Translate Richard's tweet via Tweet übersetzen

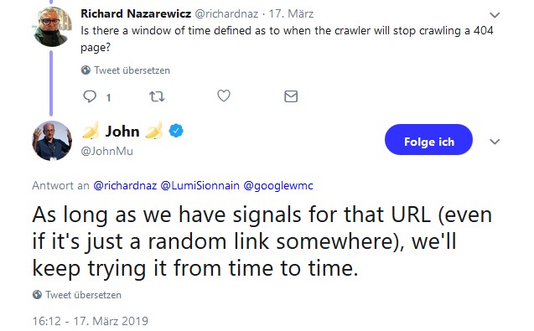pos(132,70)
